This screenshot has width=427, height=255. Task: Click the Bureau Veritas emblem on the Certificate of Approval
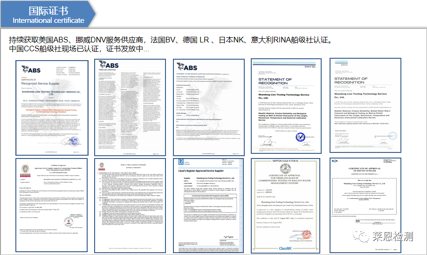coord(25,170)
